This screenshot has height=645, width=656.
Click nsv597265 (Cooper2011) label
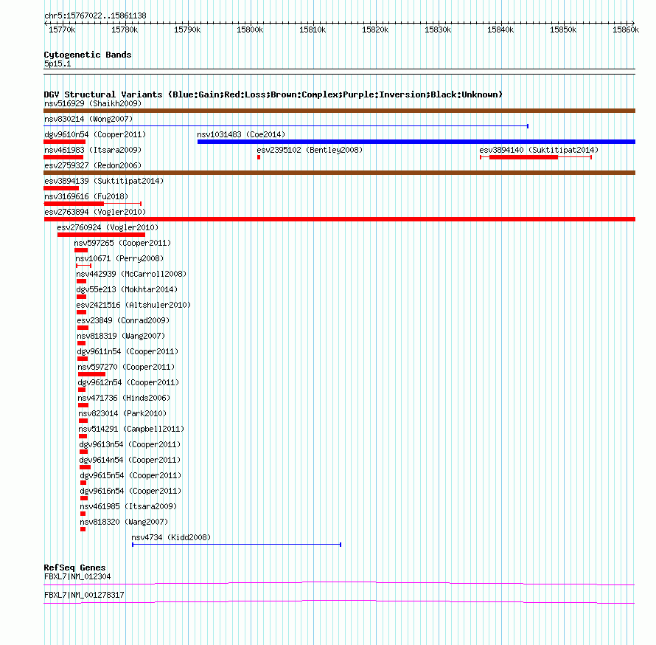click(x=122, y=243)
